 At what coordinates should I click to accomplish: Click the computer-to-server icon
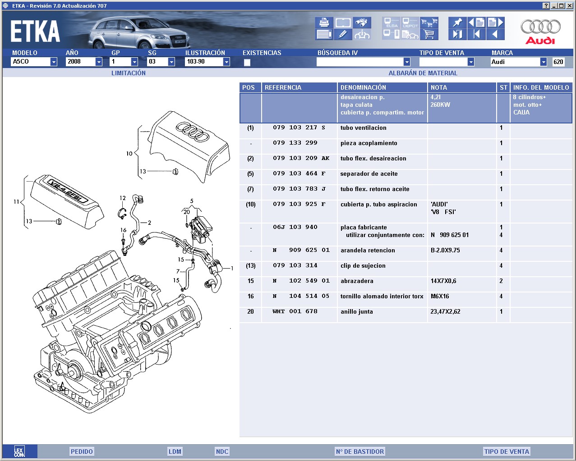(391, 34)
